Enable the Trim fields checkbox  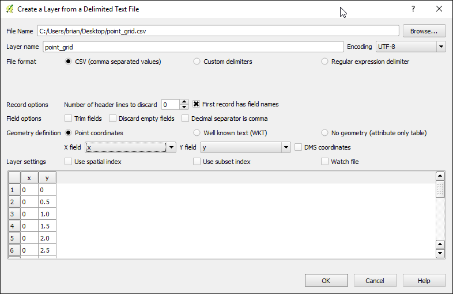(x=68, y=119)
